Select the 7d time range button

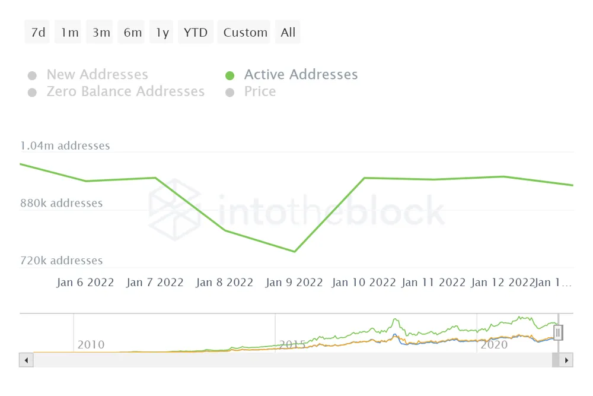point(38,32)
